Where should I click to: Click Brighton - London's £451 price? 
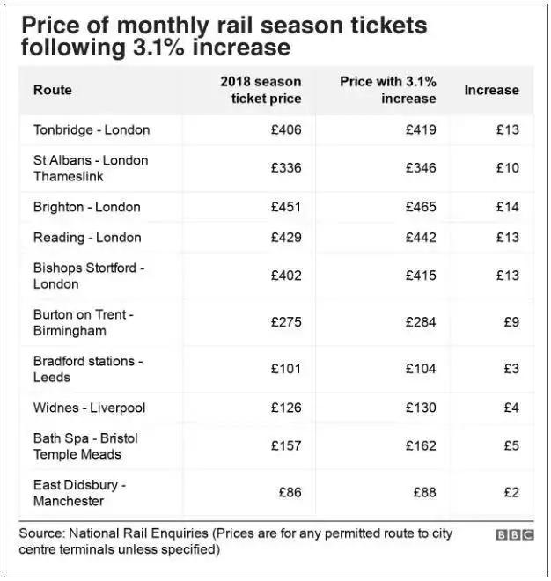point(286,207)
